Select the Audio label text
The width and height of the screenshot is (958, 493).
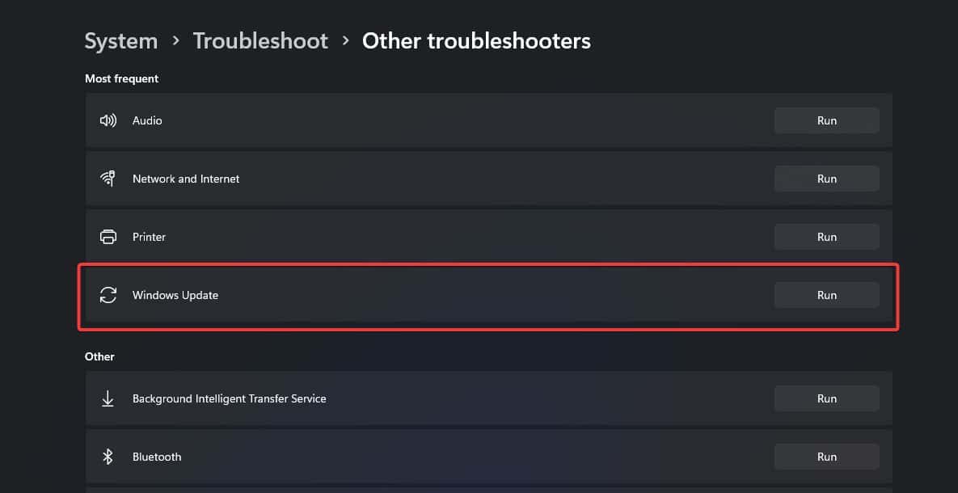click(147, 120)
